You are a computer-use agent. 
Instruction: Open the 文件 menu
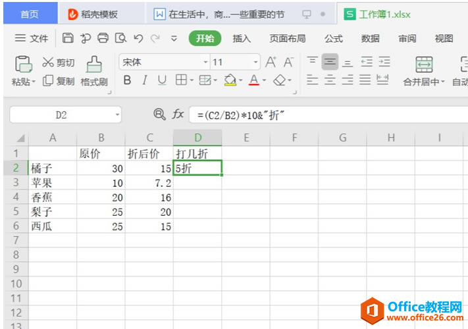pyautogui.click(x=32, y=38)
